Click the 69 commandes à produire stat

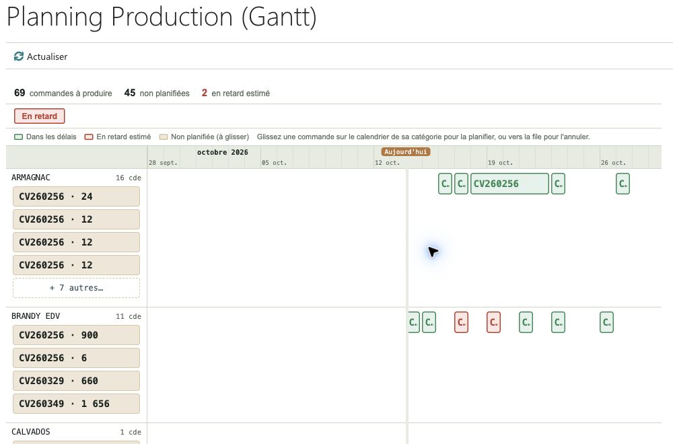point(63,93)
